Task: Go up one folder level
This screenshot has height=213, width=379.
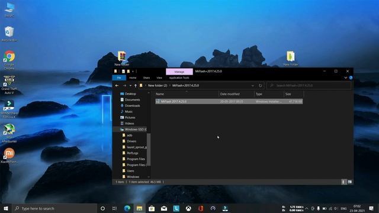Action: click(x=136, y=85)
